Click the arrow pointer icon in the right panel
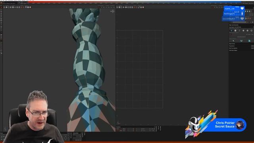 233,41
